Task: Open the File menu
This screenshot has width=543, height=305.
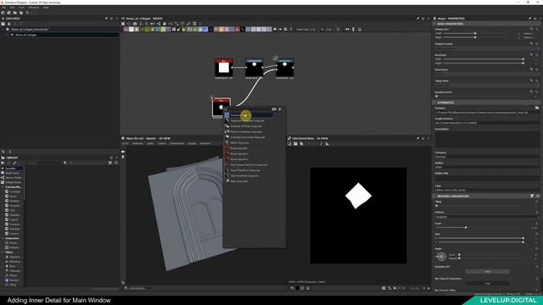Action: 3,8
